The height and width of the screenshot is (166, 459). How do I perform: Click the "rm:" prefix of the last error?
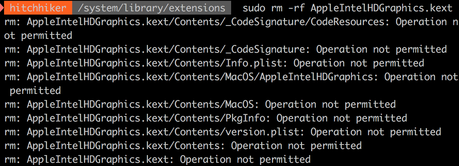pyautogui.click(x=13, y=159)
